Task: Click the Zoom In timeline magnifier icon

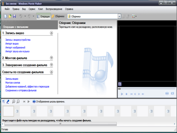Action: click(x=14, y=102)
